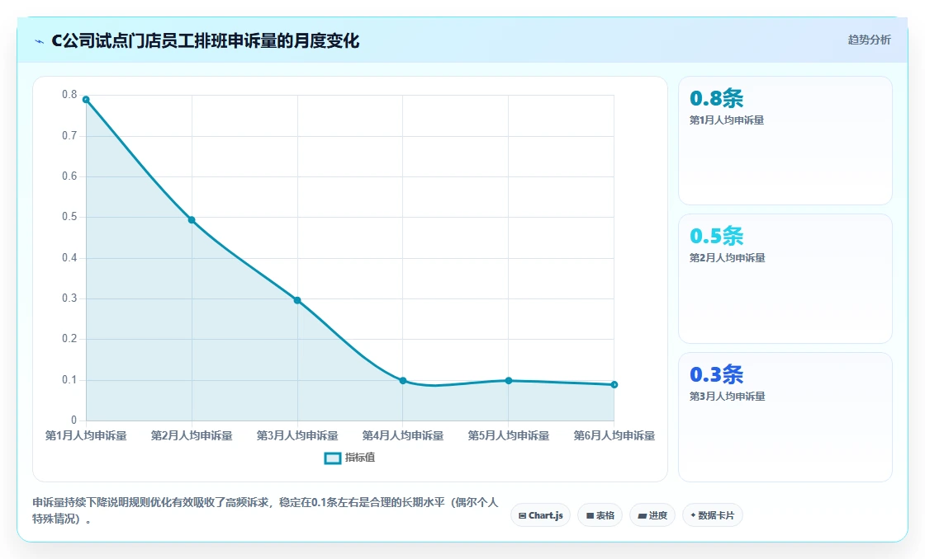
Task: Click the y-axis label 0.2
Action: tap(69, 339)
